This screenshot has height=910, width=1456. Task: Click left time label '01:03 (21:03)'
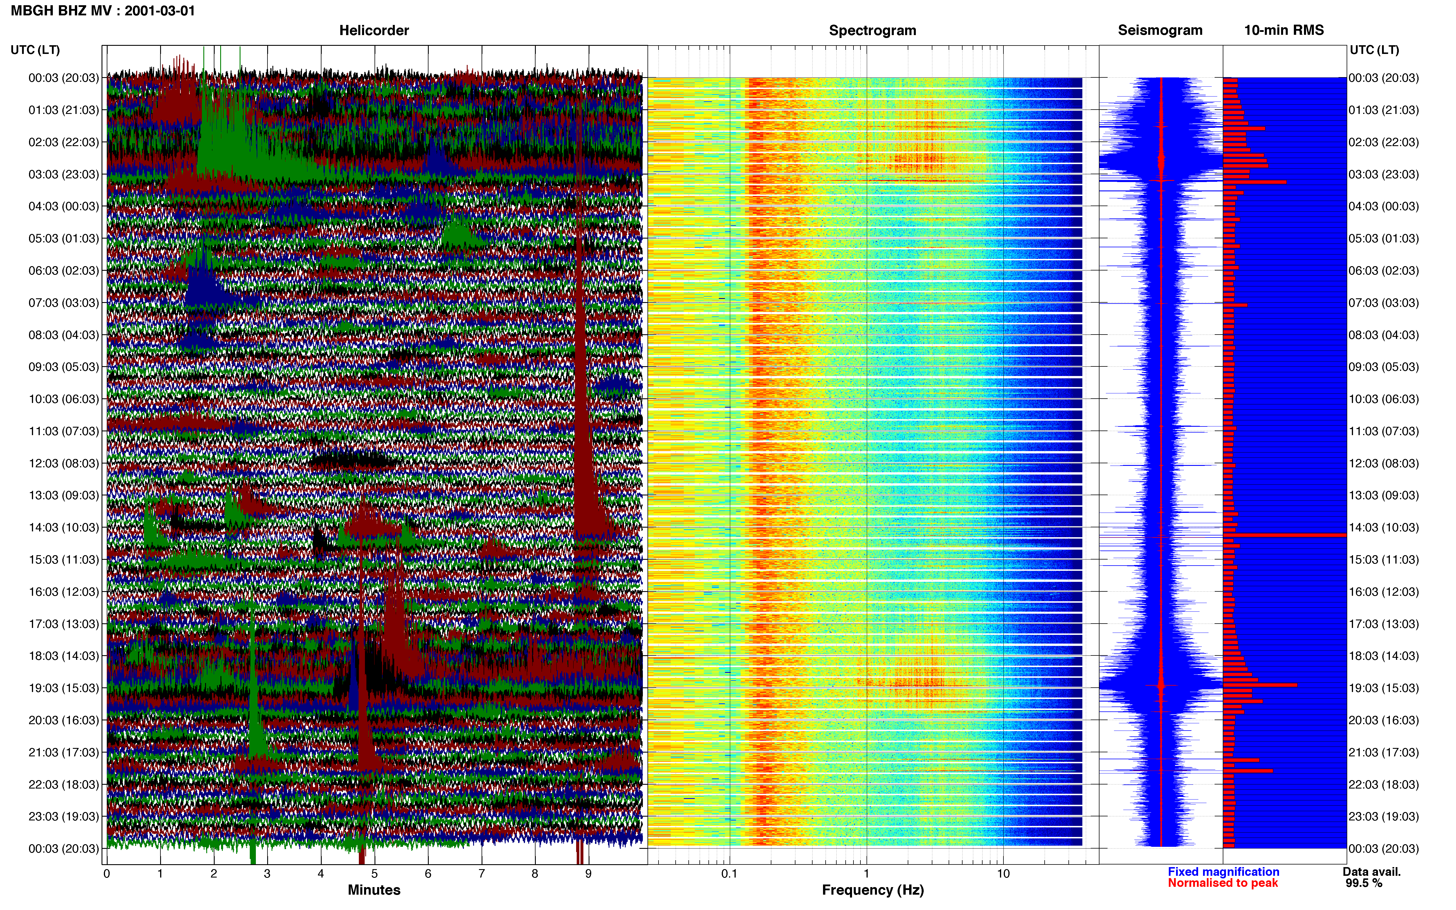(63, 110)
